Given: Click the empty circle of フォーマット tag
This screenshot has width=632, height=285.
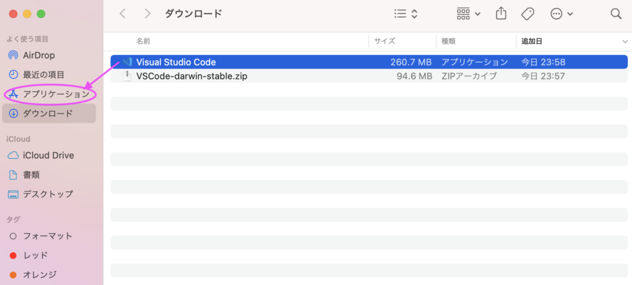Looking at the screenshot, I should 13,236.
